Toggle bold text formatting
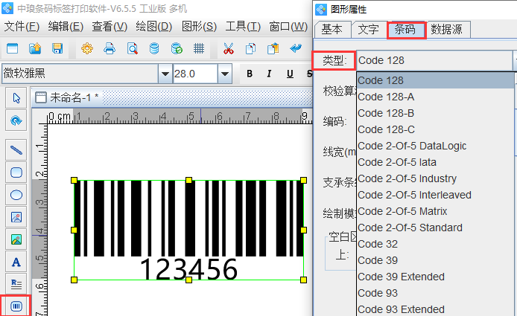This screenshot has height=316, width=517. (x=249, y=74)
